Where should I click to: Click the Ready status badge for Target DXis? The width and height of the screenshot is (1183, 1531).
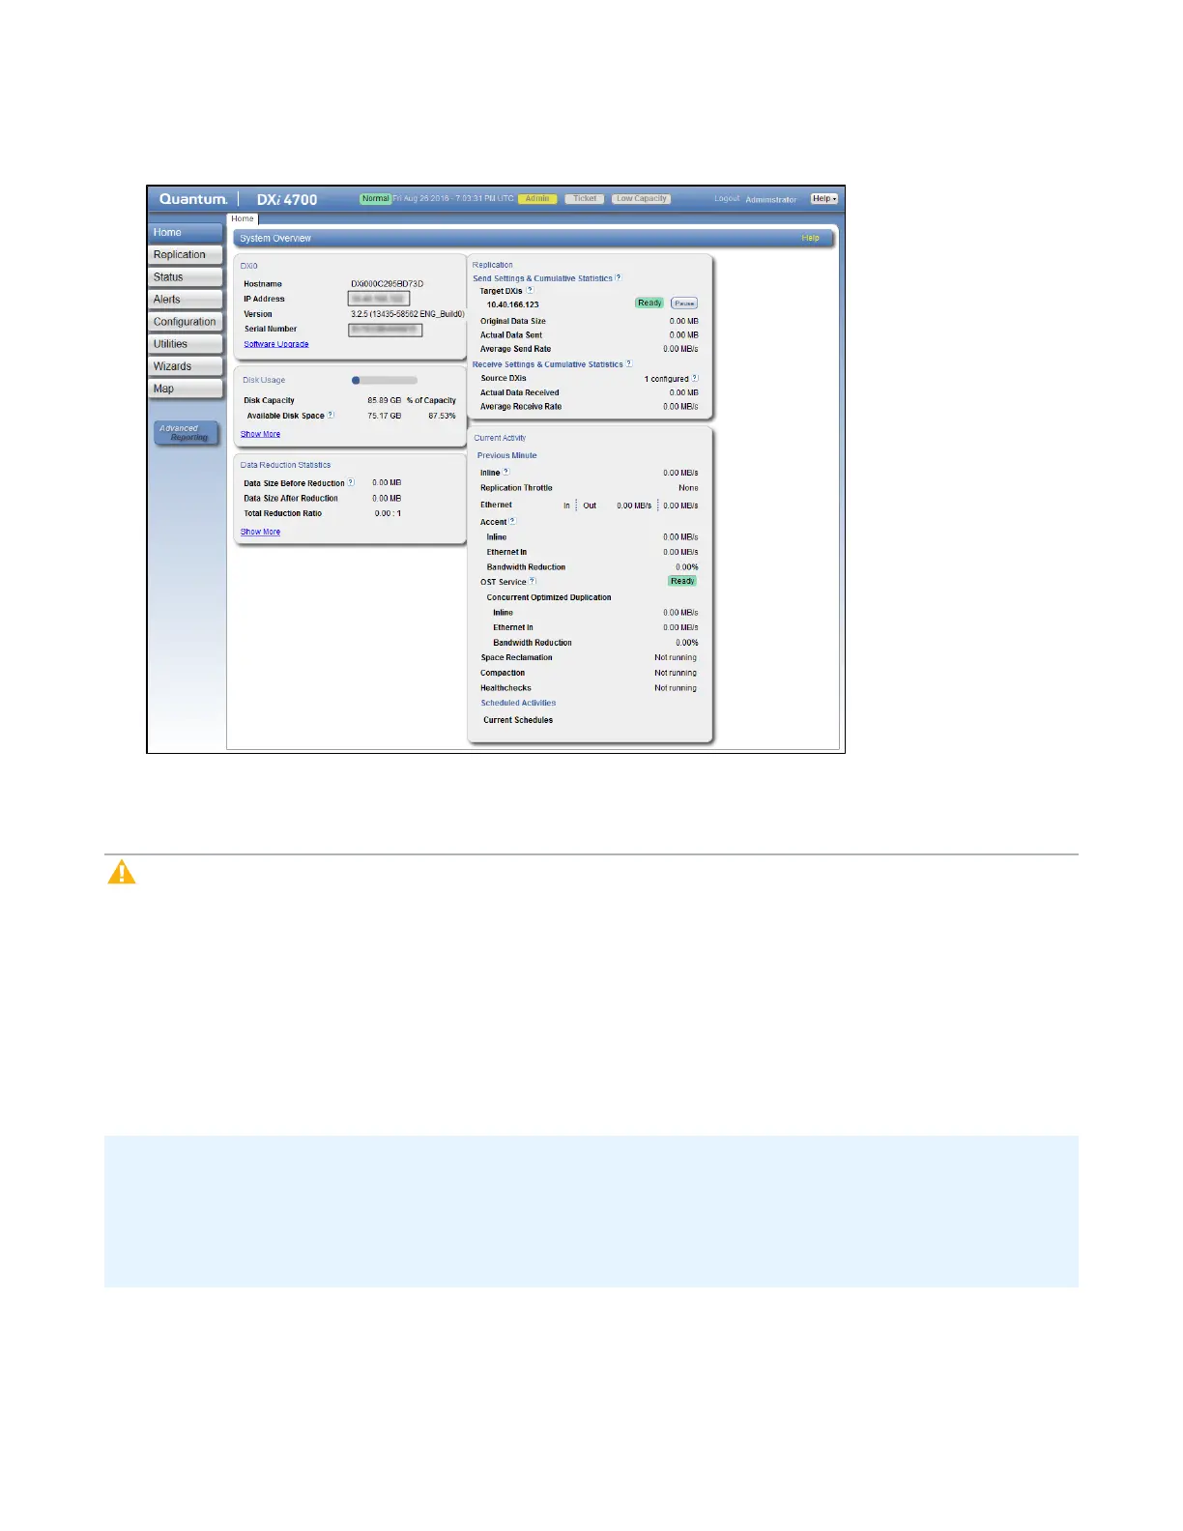point(649,303)
